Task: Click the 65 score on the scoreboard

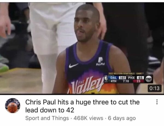Action: 140,78
